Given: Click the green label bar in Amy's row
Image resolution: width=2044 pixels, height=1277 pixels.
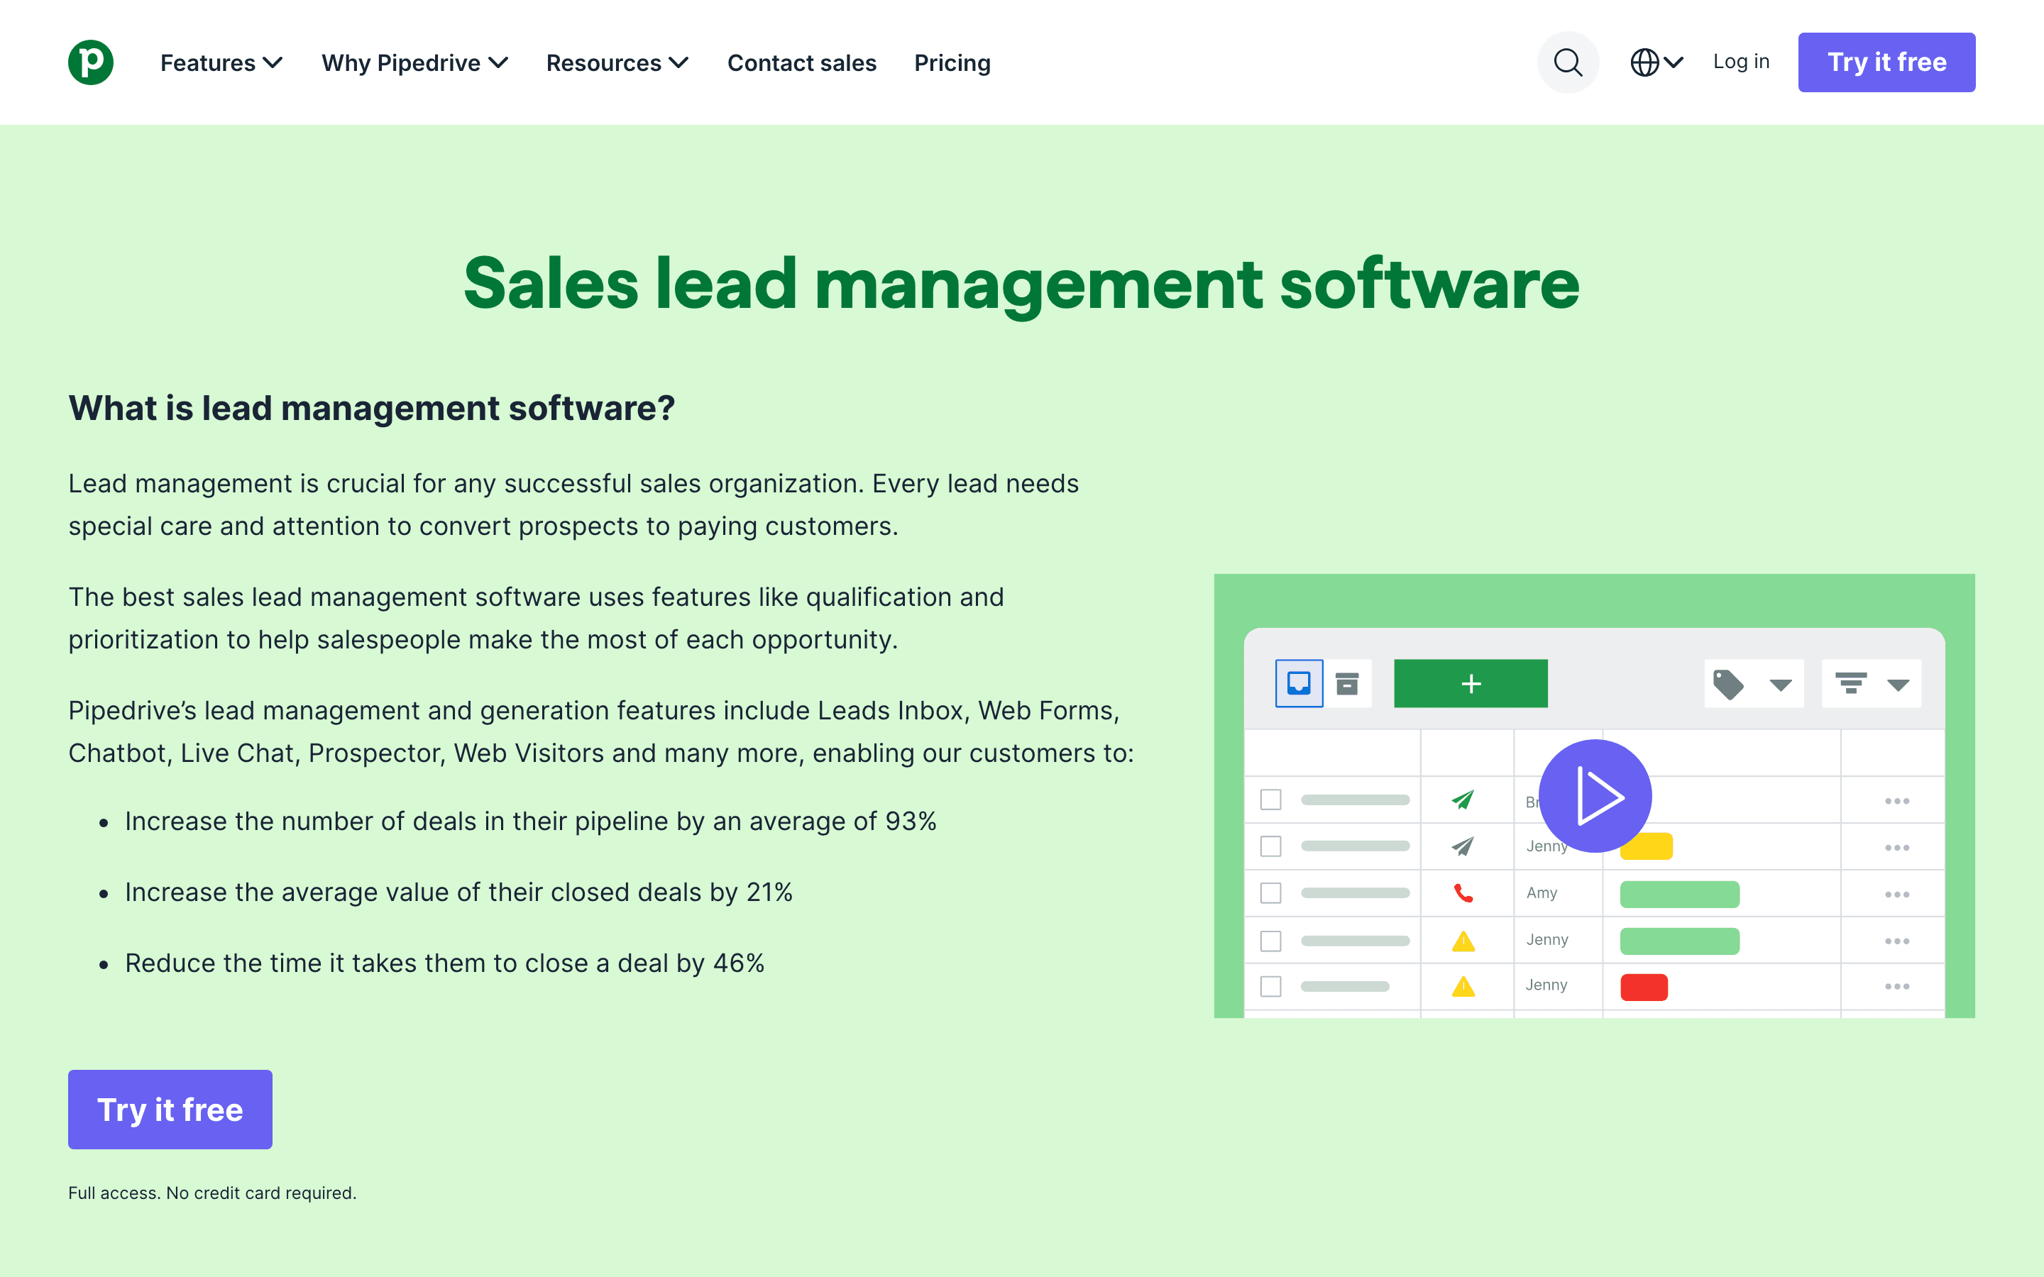Looking at the screenshot, I should 1679,894.
